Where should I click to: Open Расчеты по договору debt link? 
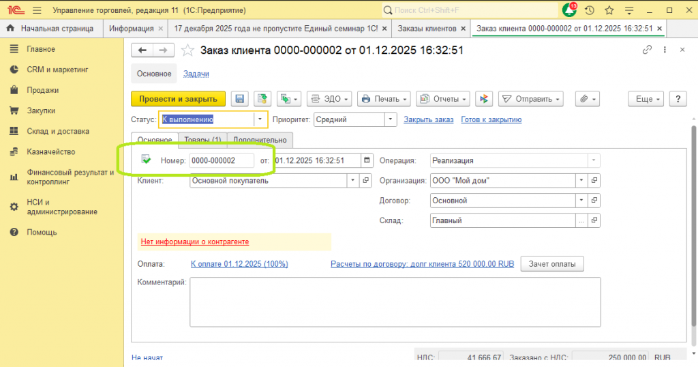tap(422, 264)
